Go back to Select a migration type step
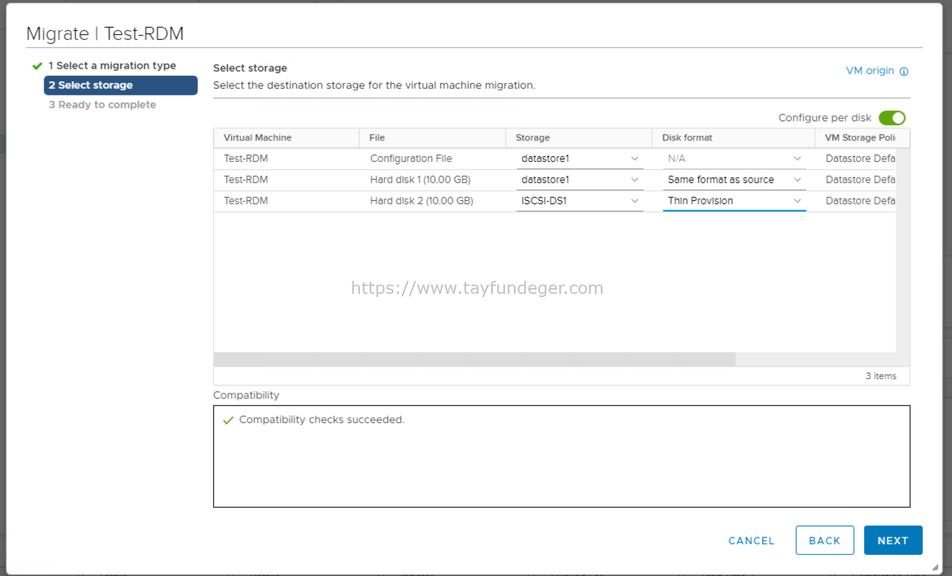952x576 pixels. coord(112,65)
